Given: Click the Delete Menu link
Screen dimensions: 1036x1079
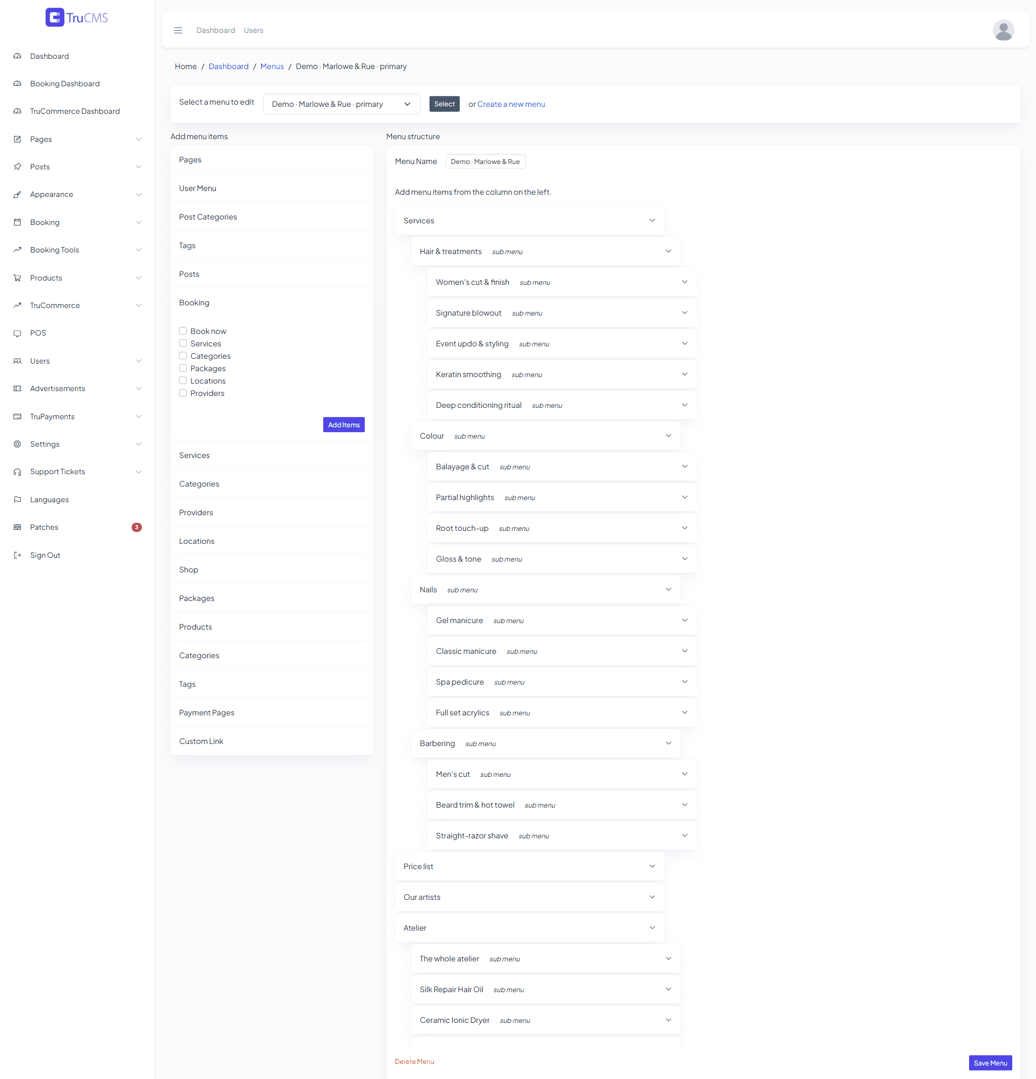Looking at the screenshot, I should [414, 1061].
